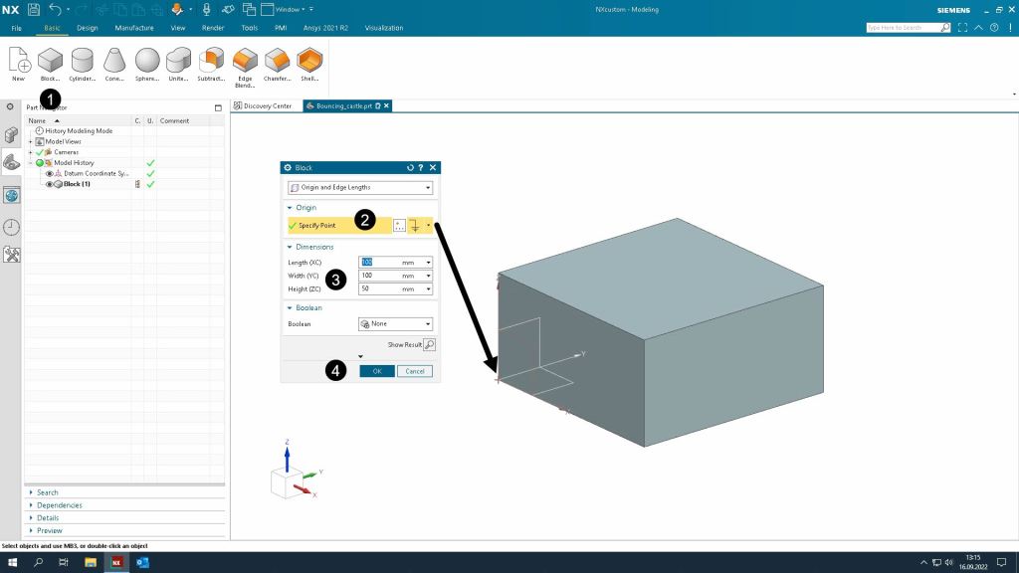The width and height of the screenshot is (1019, 573).
Task: Launch the Shell tool
Action: 309,62
